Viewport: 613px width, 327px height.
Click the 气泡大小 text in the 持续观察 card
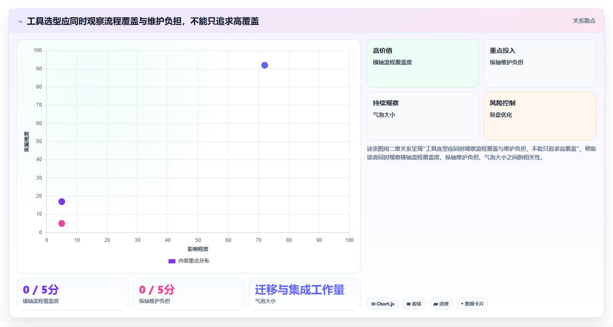[384, 115]
